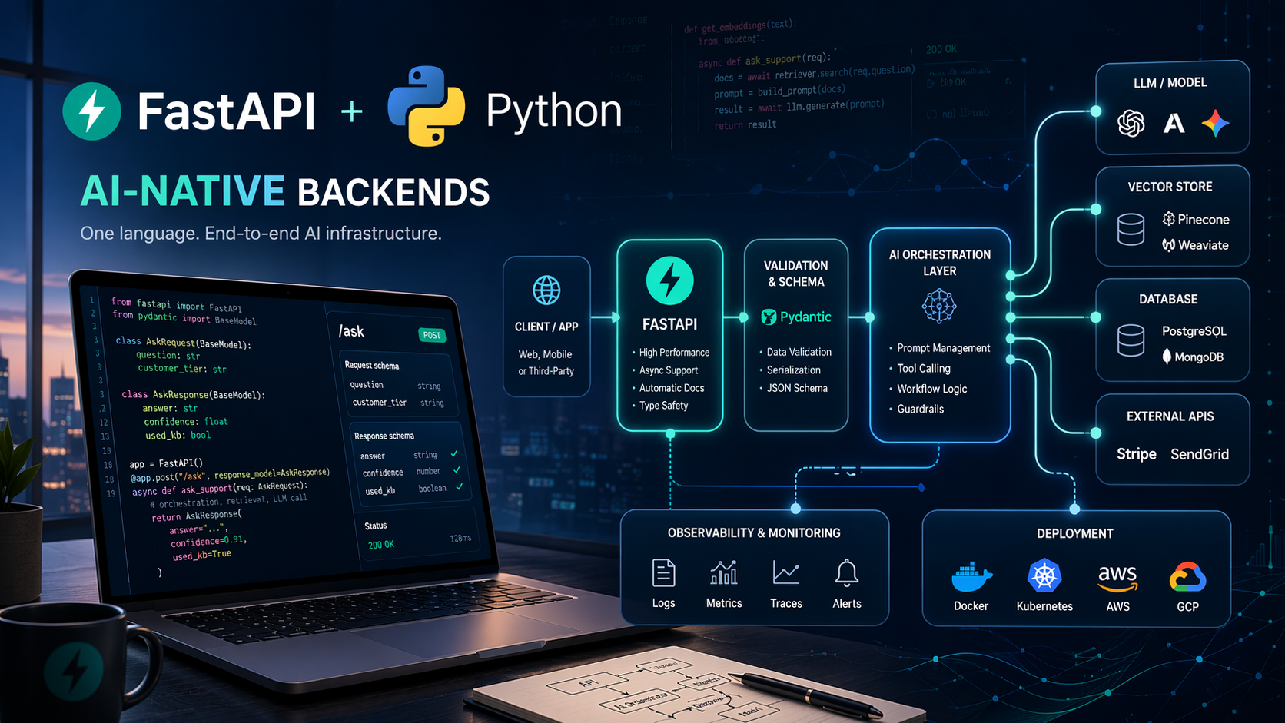This screenshot has height=723, width=1285.
Task: Click the "200 OK" status on the laptop
Action: point(381,545)
